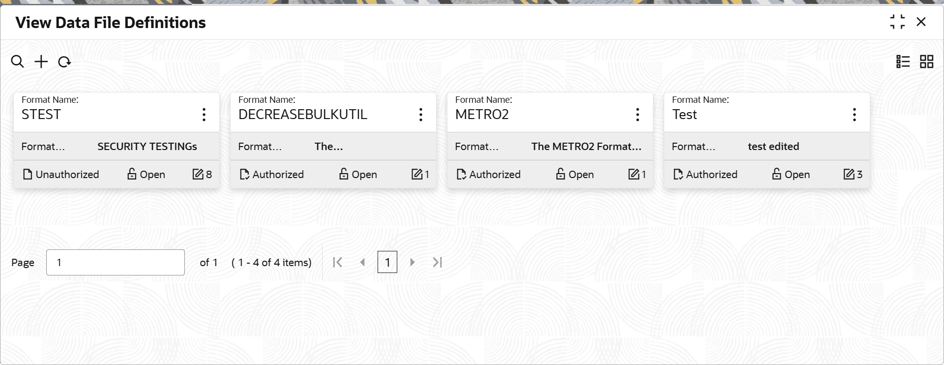Select page 1 in pagination
The width and height of the screenshot is (944, 365).
tap(387, 262)
